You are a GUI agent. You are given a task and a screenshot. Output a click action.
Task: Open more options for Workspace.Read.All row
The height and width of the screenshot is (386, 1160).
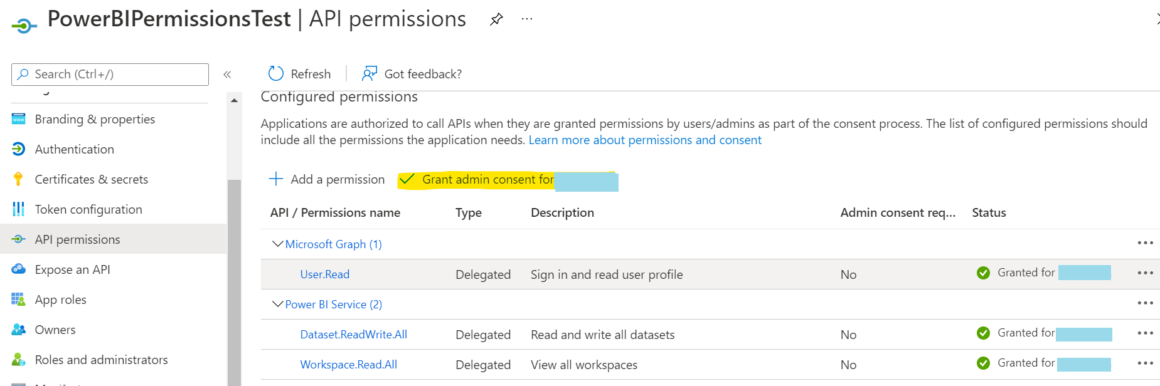[1146, 363]
